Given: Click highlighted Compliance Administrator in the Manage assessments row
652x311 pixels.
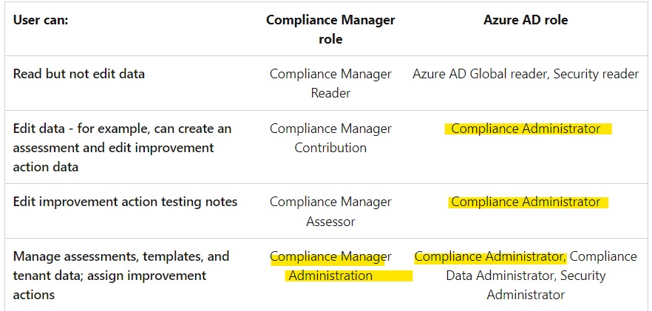Looking at the screenshot, I should (489, 256).
